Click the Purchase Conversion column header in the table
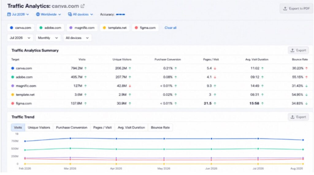This screenshot has width=314, height=175. tap(168, 59)
